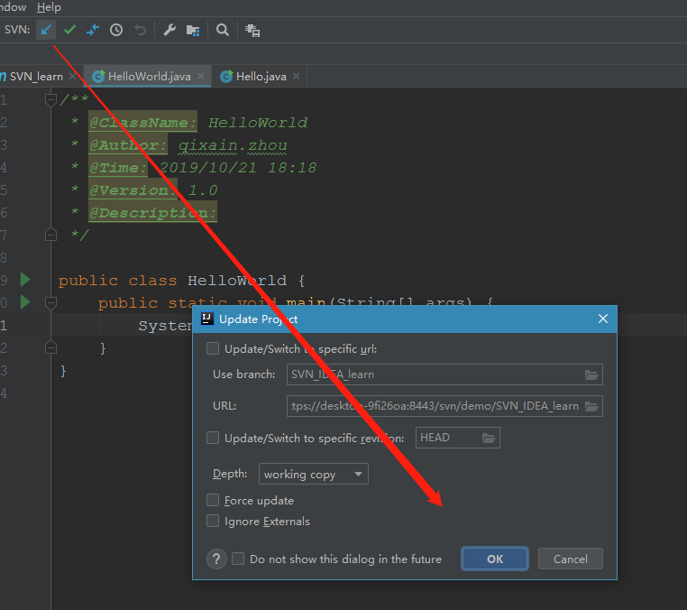This screenshot has width=687, height=610.
Task: Click the URL input field
Action: coord(444,406)
